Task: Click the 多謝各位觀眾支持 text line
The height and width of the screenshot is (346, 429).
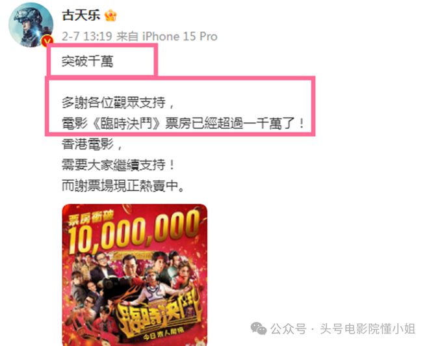Action: [118, 103]
